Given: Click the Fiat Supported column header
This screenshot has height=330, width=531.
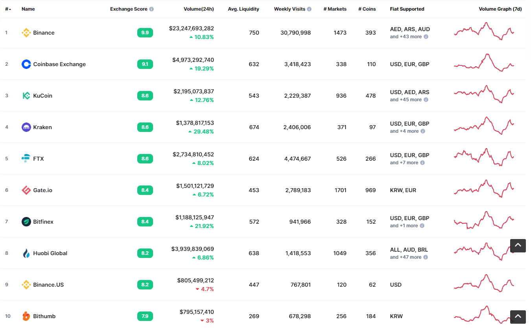Looking at the screenshot, I should click(407, 9).
